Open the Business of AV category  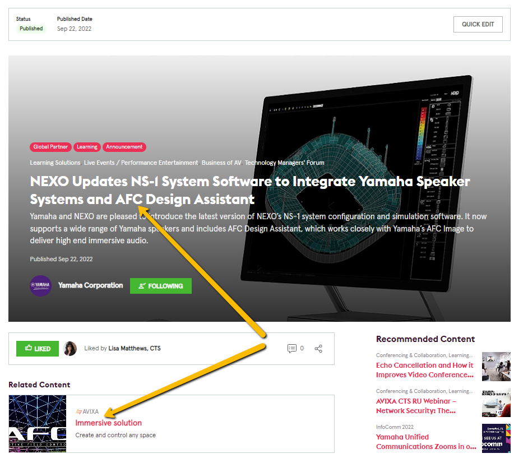[x=221, y=163]
